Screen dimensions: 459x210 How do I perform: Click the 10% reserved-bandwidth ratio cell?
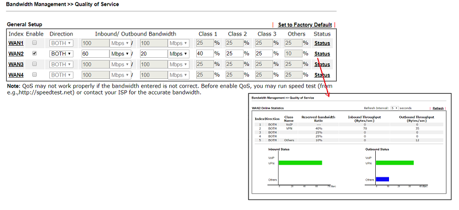pos(318,140)
